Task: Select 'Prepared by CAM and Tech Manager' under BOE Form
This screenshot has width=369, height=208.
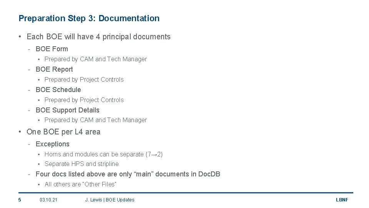Action: click(x=96, y=59)
